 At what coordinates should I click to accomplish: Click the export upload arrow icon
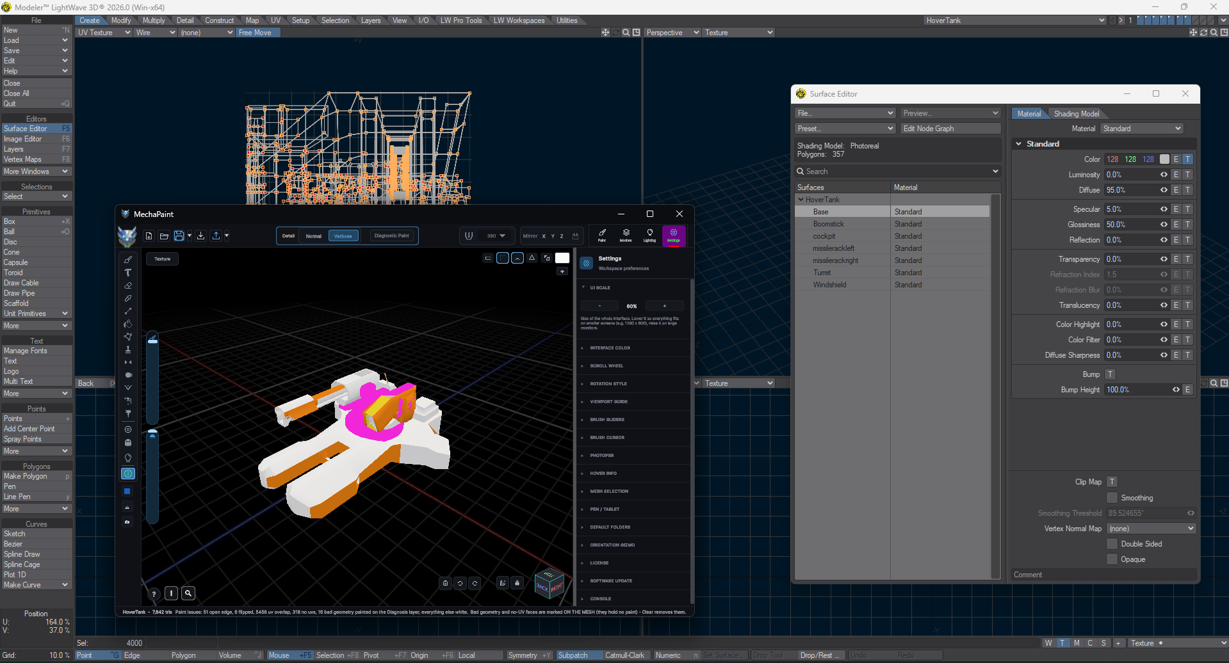click(x=216, y=236)
